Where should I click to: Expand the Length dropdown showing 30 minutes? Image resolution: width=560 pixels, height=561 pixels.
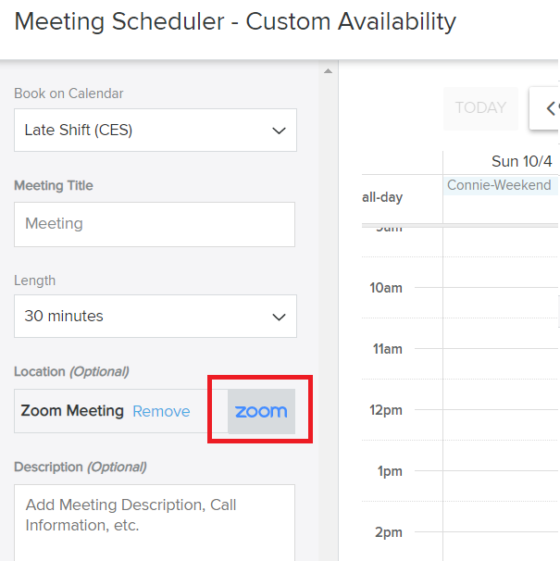point(156,317)
